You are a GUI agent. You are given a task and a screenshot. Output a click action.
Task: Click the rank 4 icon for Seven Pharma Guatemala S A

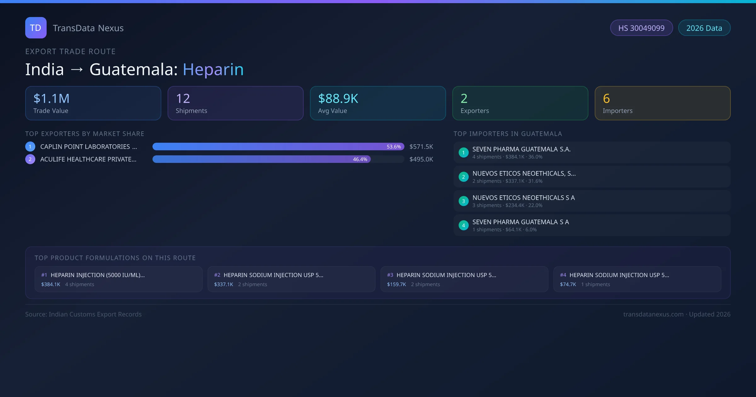pyautogui.click(x=463, y=225)
